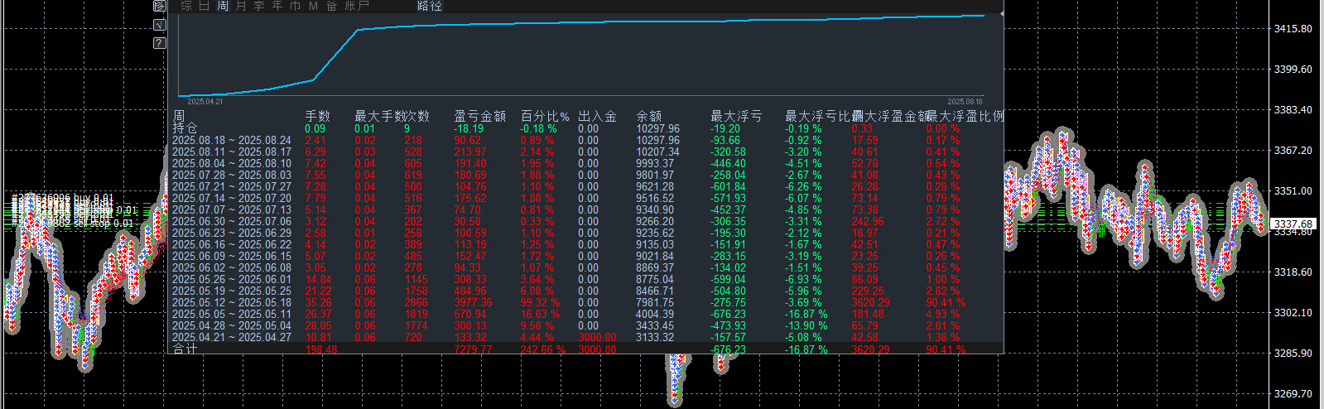Switch to the 季 quarterly tab
The image size is (1324, 409).
coord(259,6)
